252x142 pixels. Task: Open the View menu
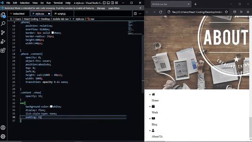pyautogui.click(x=35, y=3)
